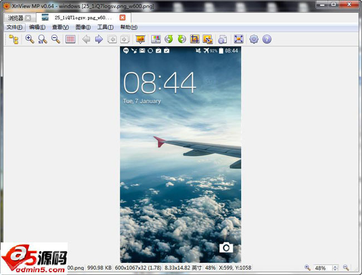Rotate the image clockwise
Image resolution: width=362 pixels, height=275 pixels.
[182, 39]
